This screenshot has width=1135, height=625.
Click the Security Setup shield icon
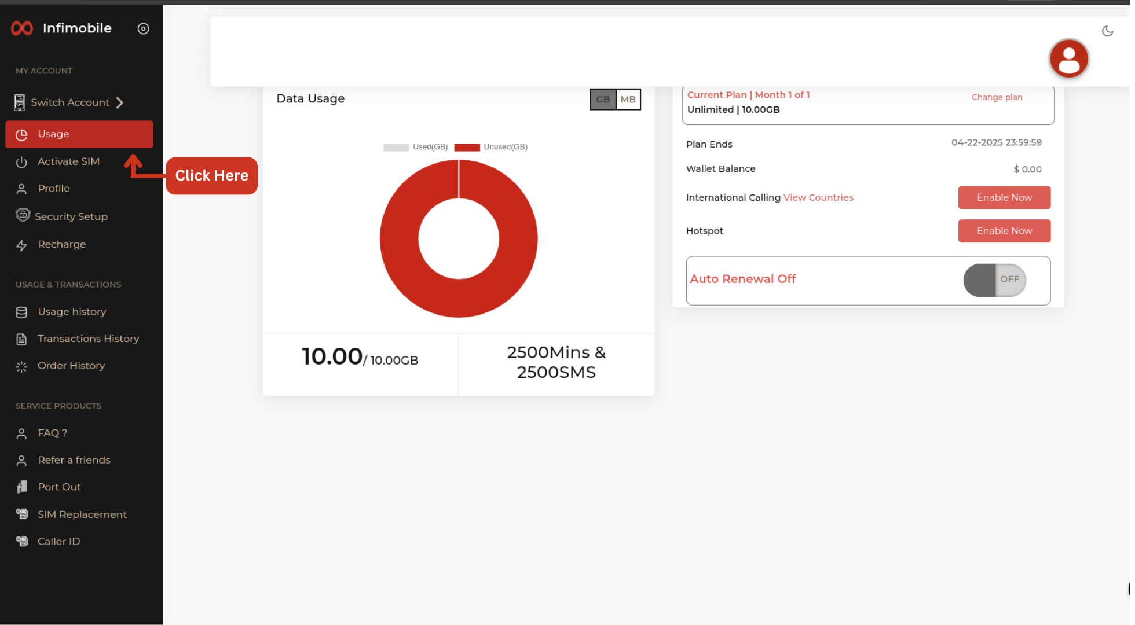click(23, 216)
